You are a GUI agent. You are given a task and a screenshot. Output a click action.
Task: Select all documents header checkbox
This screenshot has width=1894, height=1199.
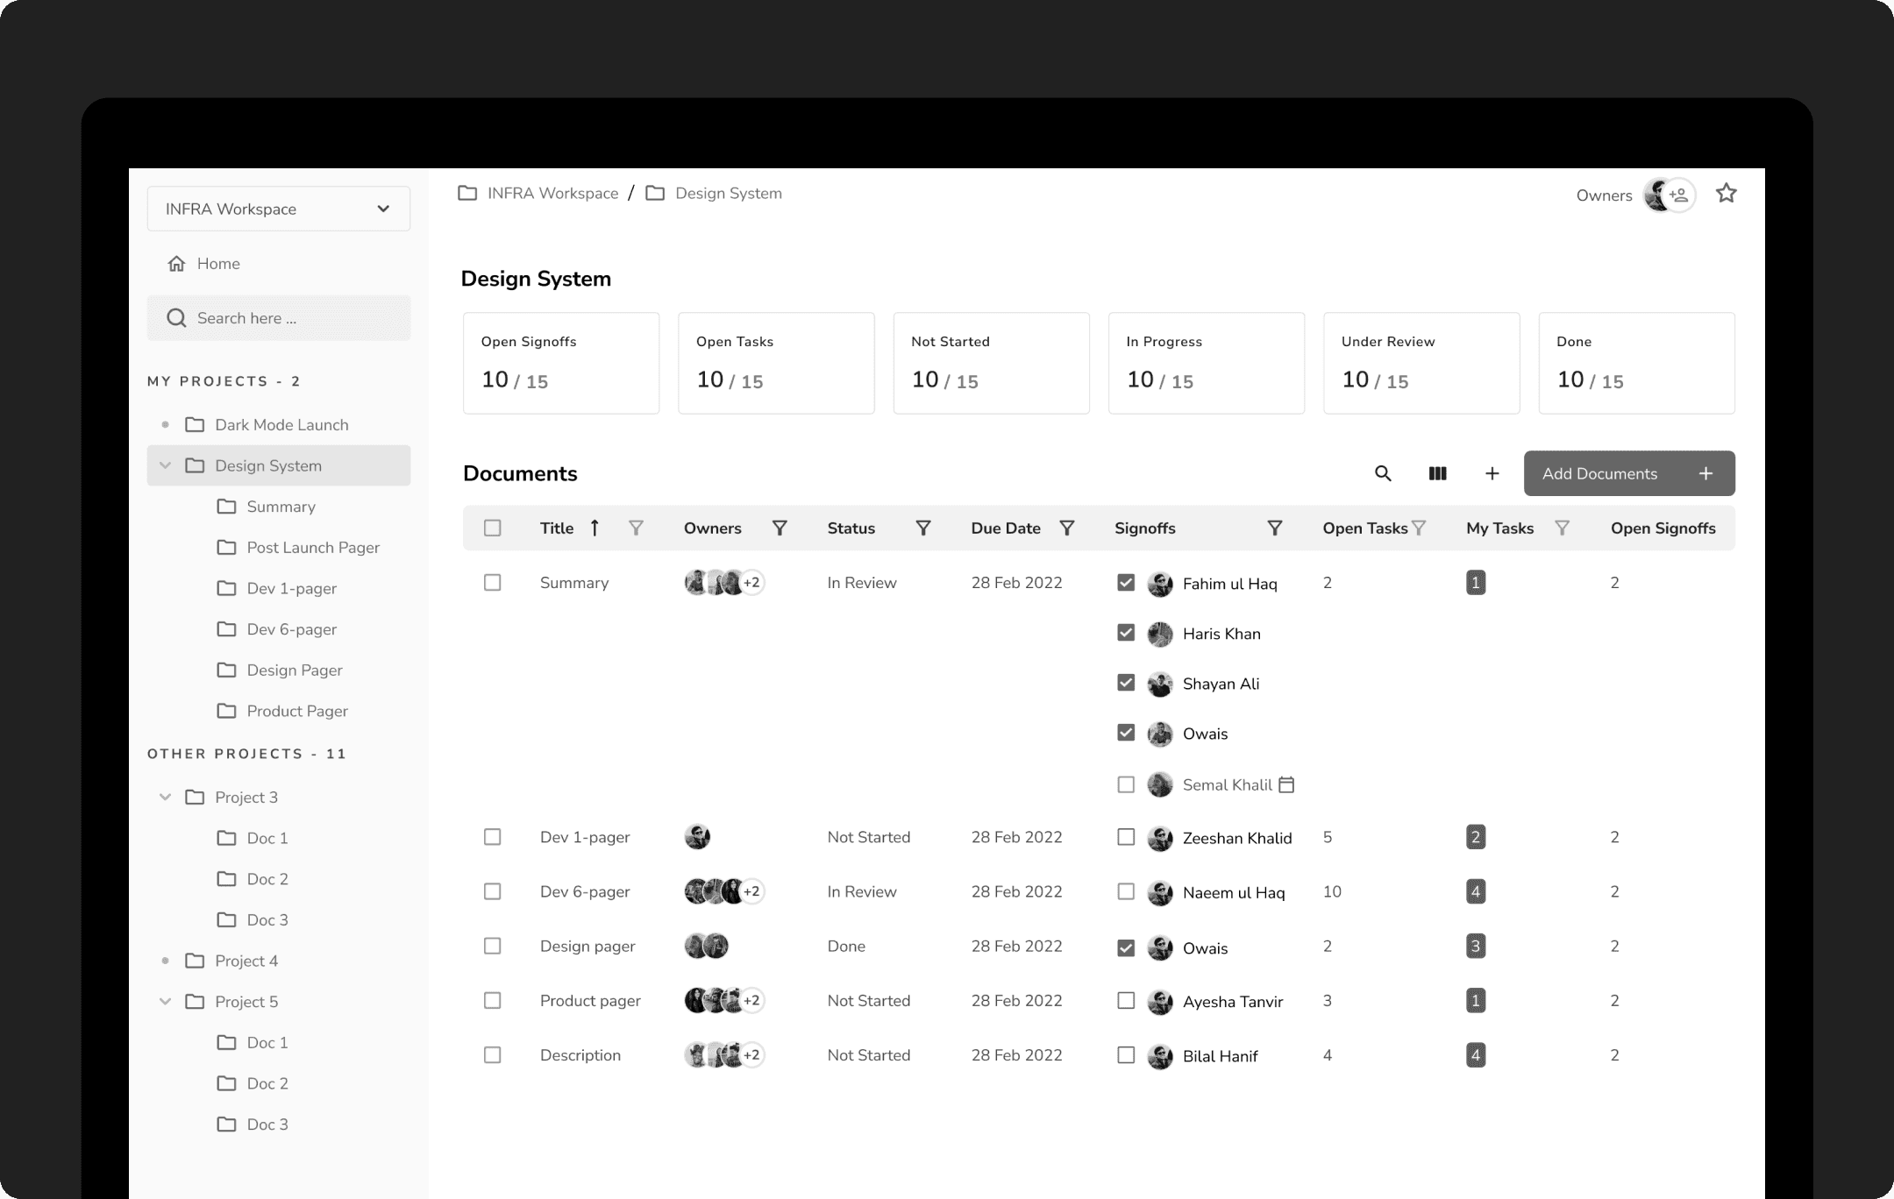pyautogui.click(x=493, y=528)
